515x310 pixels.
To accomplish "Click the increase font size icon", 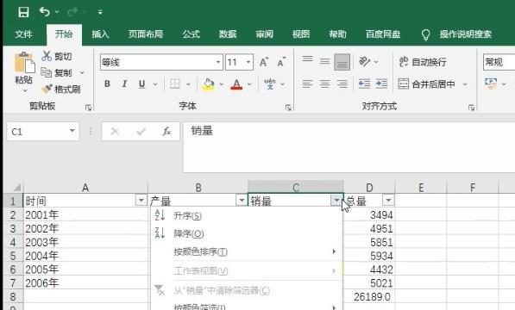I will coord(264,62).
